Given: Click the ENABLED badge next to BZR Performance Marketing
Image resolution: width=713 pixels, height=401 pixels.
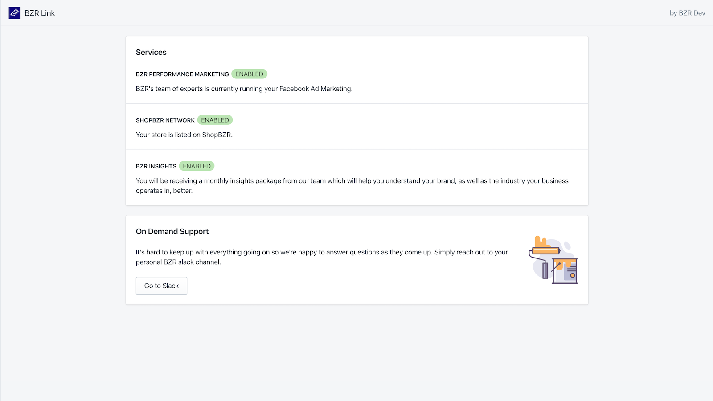Looking at the screenshot, I should click(249, 74).
